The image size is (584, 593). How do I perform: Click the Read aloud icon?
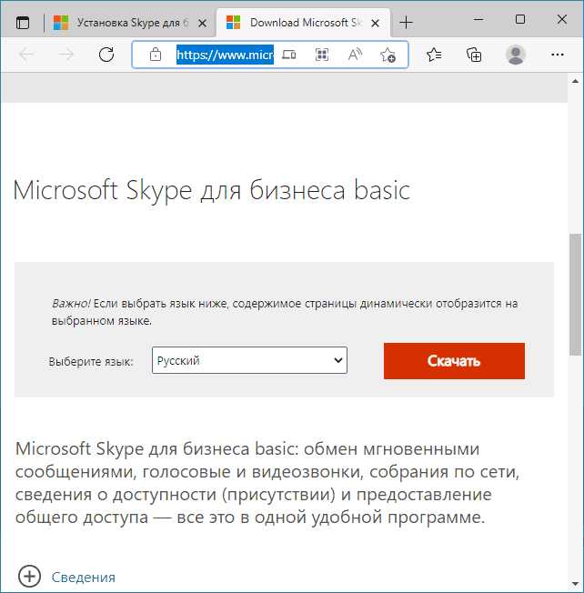pos(355,55)
